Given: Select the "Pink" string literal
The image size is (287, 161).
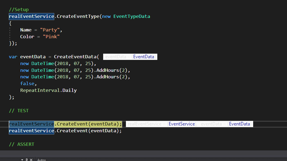Looking at the screenshot, I should point(51,37).
